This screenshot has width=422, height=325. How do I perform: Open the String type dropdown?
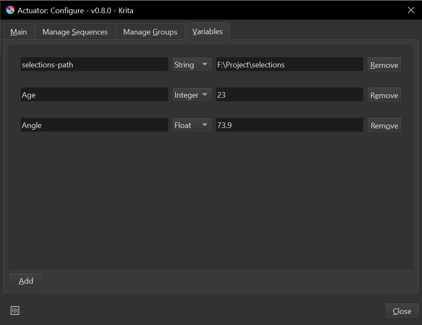click(x=192, y=65)
